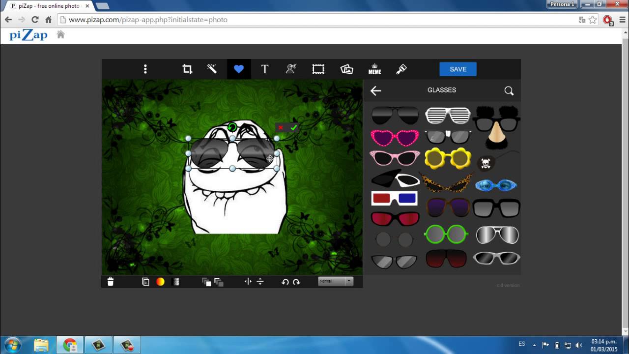Image resolution: width=629 pixels, height=354 pixels.
Task: Go to piZap home icon
Action: point(61,34)
